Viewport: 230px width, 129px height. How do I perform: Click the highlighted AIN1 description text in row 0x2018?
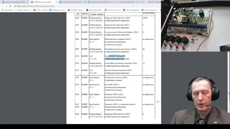click(x=117, y=57)
